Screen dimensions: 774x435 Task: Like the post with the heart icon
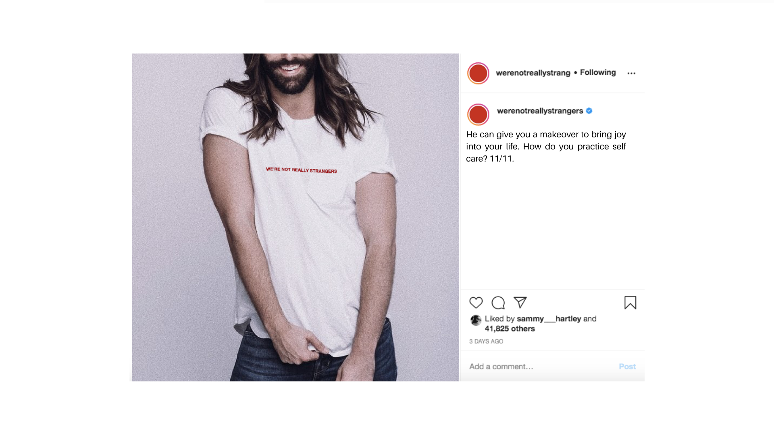pos(476,302)
